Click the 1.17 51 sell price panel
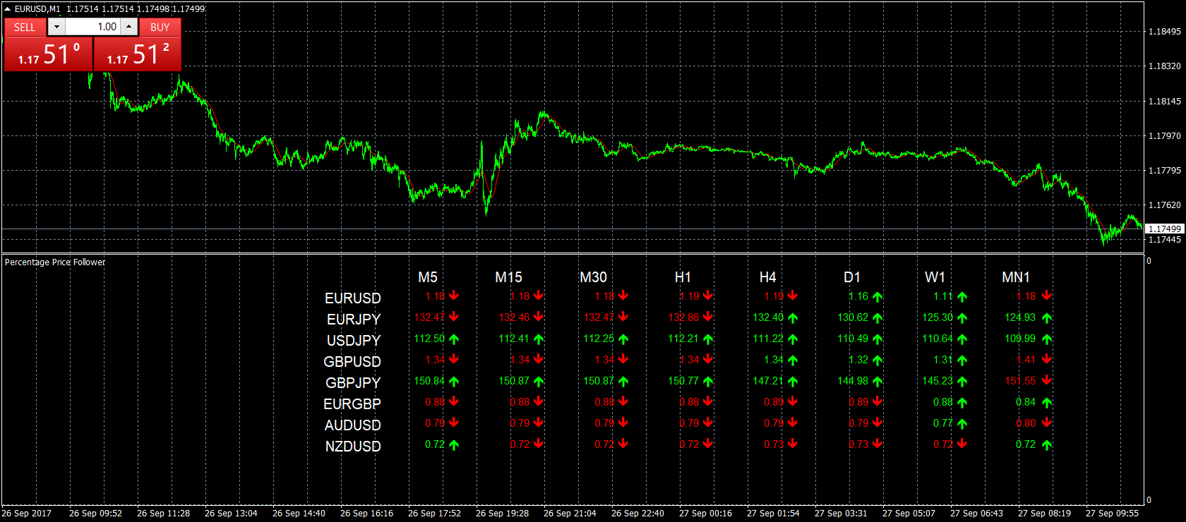1186x522 pixels. (48, 54)
